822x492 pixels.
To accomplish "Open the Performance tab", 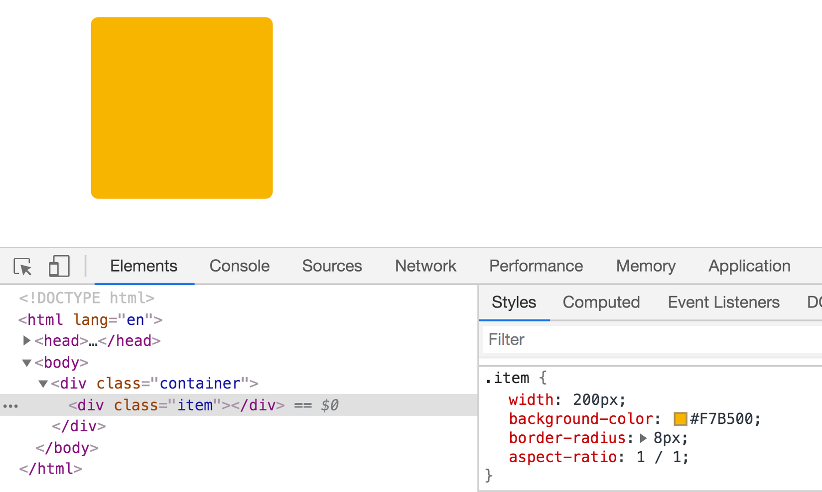I will pos(536,266).
